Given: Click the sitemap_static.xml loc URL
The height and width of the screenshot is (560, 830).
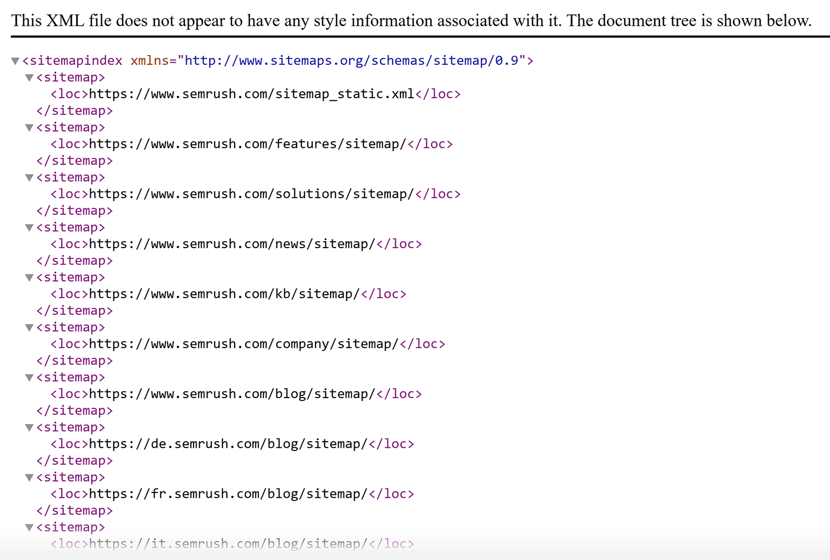Looking at the screenshot, I should tap(251, 94).
